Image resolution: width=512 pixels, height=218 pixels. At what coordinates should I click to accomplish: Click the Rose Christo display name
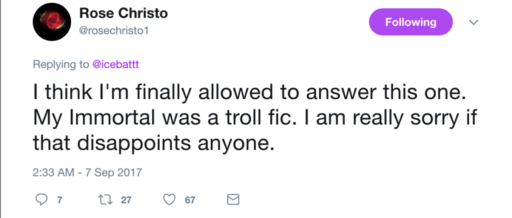[x=123, y=13]
